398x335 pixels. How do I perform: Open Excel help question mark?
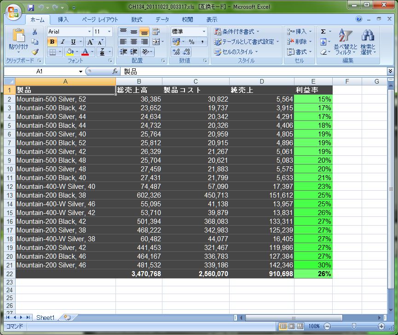(x=358, y=19)
